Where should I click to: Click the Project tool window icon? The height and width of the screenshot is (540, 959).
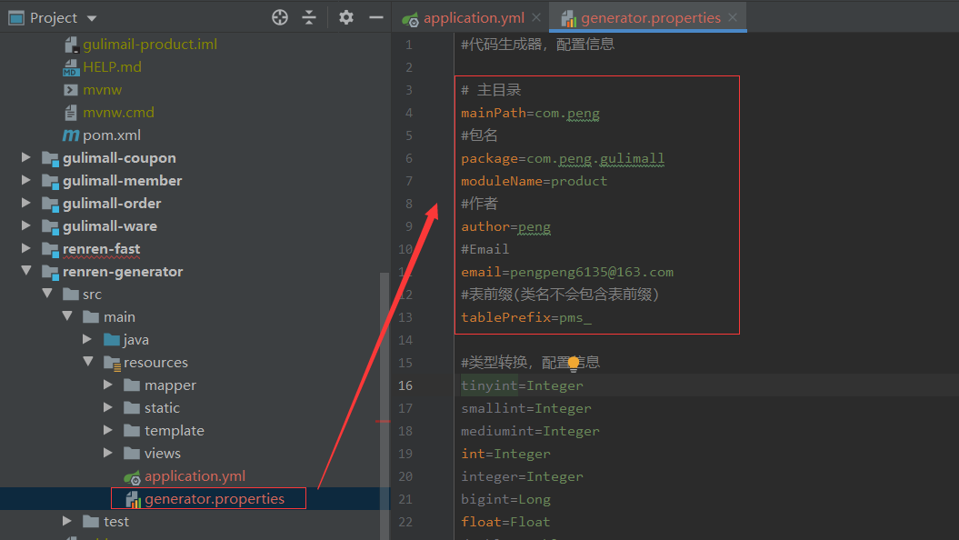[16, 18]
